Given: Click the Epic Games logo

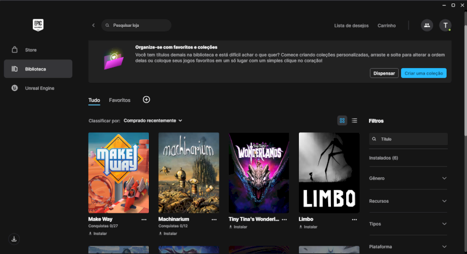Looking at the screenshot, I should point(38,25).
